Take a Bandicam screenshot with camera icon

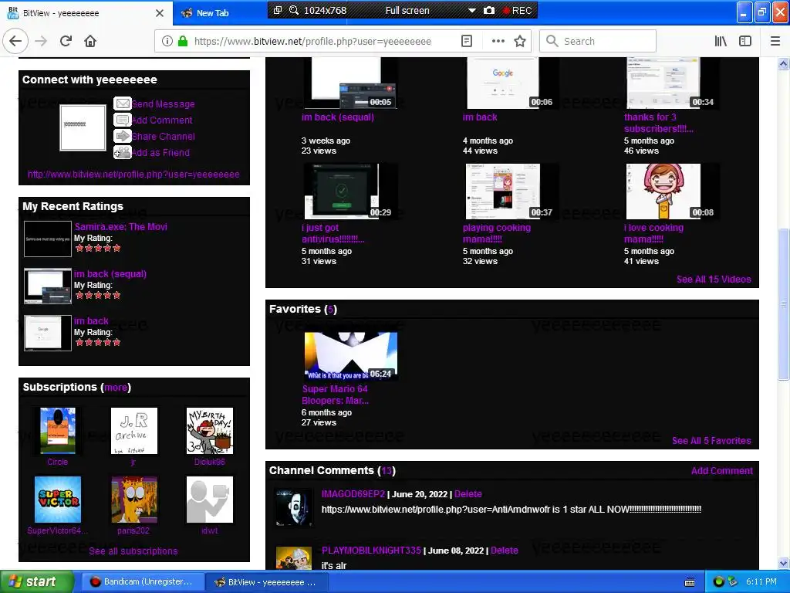click(488, 10)
